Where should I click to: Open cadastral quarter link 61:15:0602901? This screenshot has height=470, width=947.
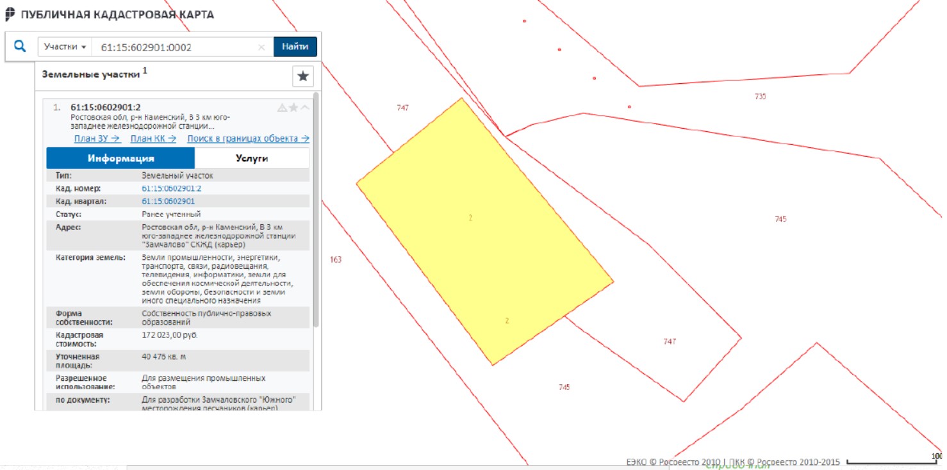pyautogui.click(x=168, y=201)
